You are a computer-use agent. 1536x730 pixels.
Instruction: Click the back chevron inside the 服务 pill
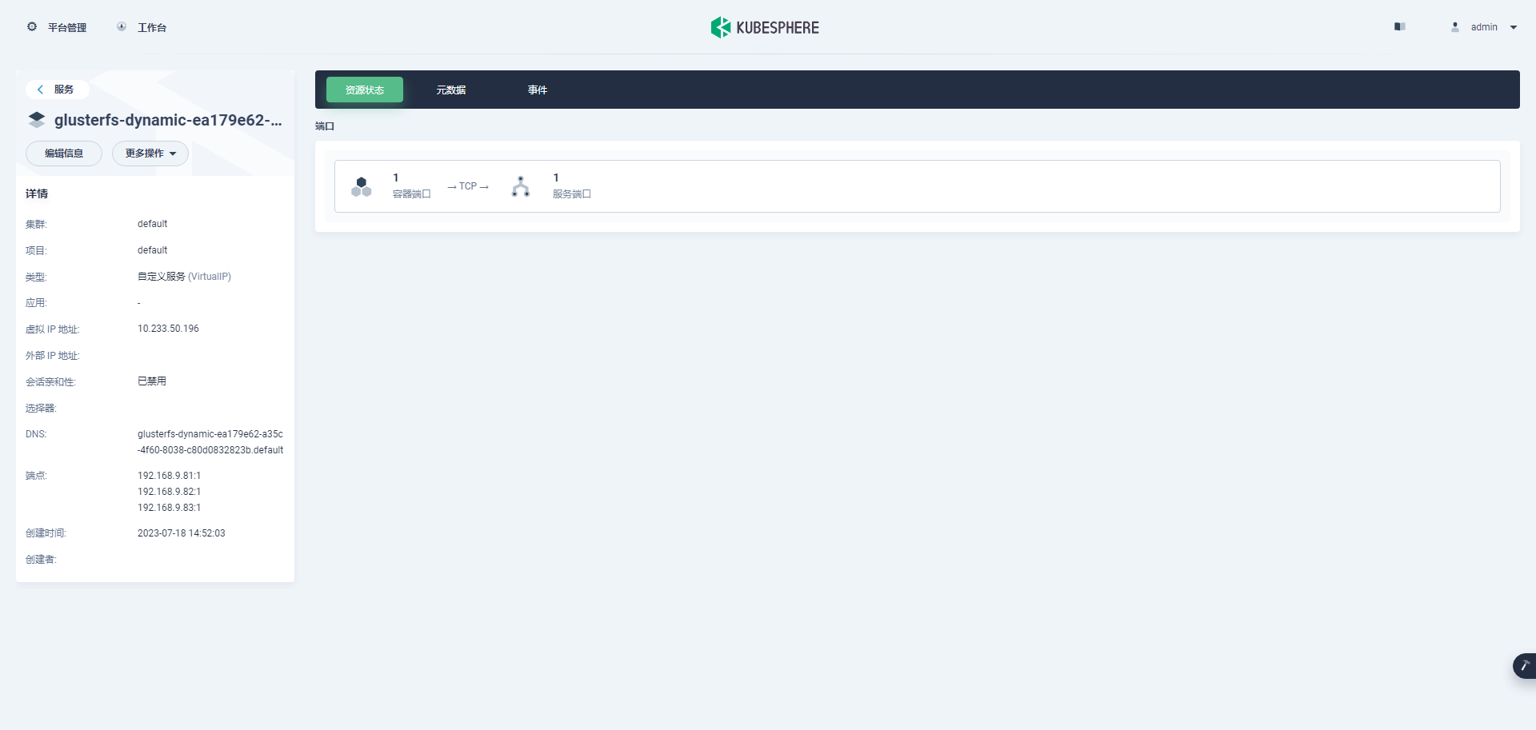point(40,90)
